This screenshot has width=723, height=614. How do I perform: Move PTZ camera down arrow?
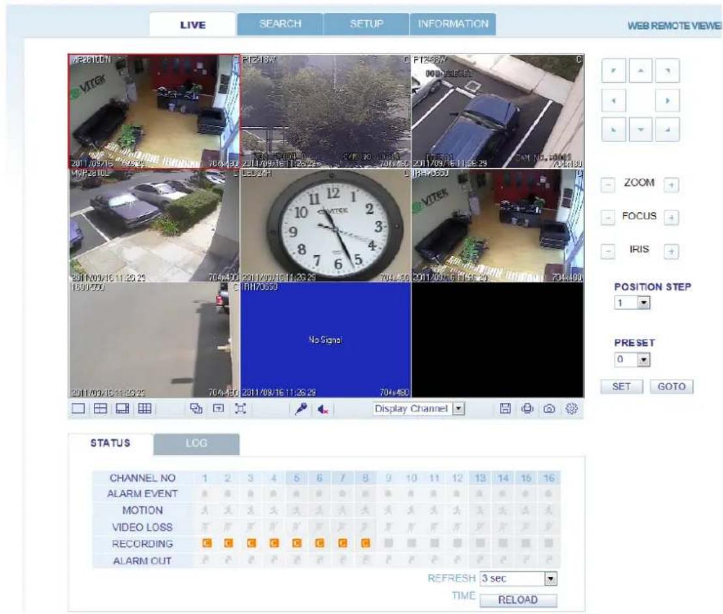coord(640,130)
